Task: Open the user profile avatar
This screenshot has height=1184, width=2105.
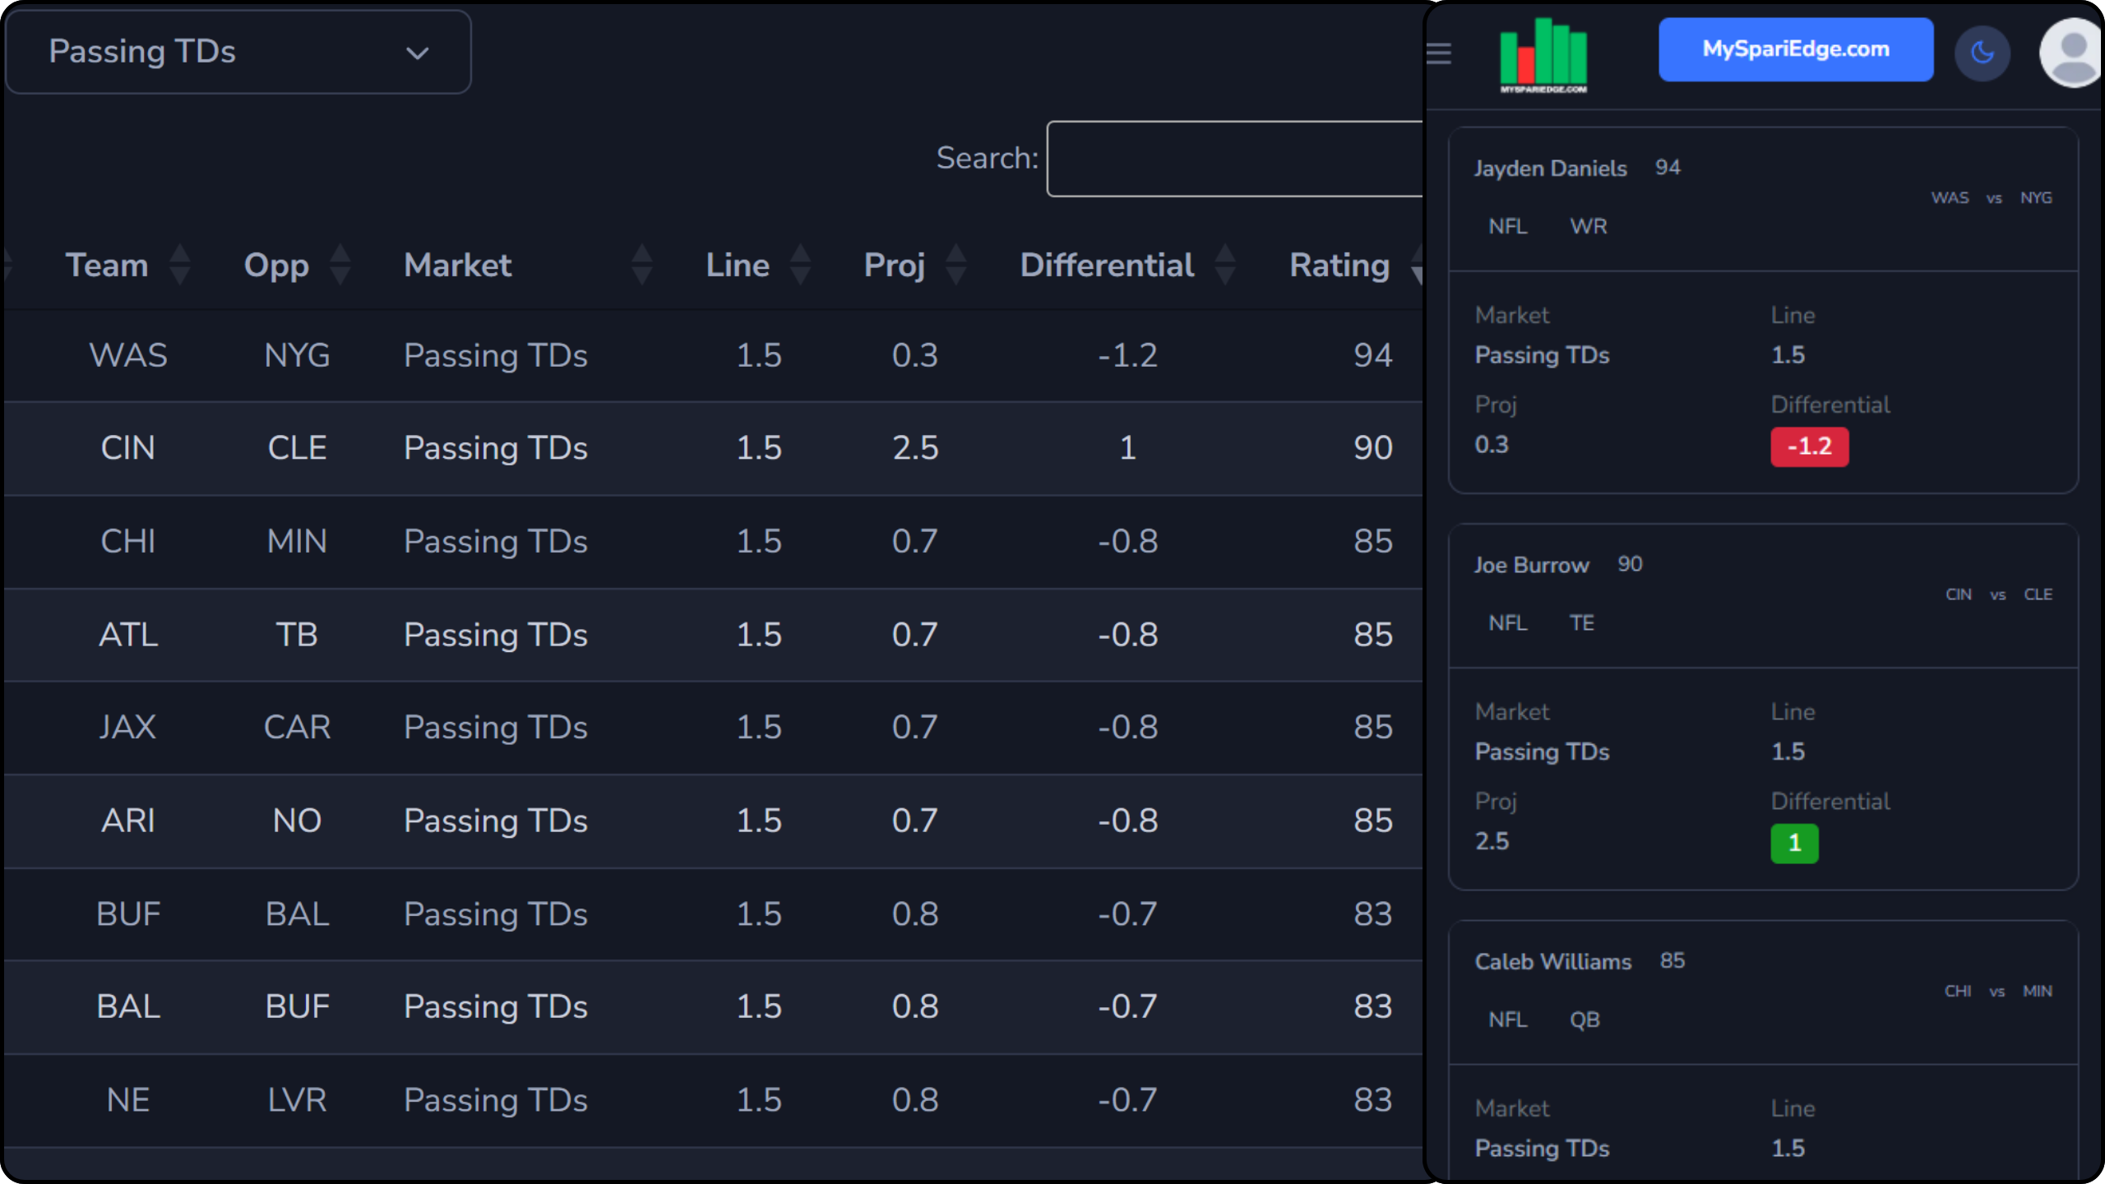Action: [2072, 53]
